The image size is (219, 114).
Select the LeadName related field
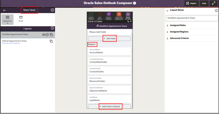click(x=109, y=99)
